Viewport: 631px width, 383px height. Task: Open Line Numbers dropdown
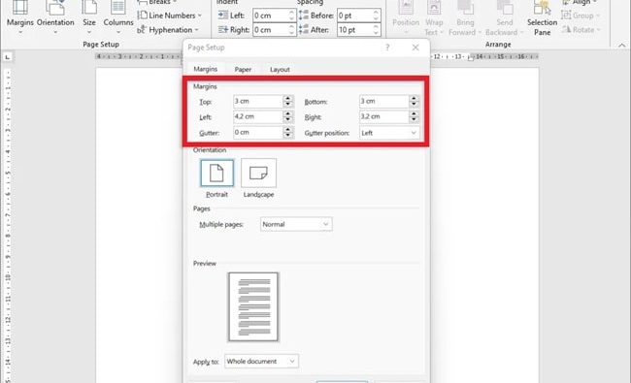pos(170,16)
